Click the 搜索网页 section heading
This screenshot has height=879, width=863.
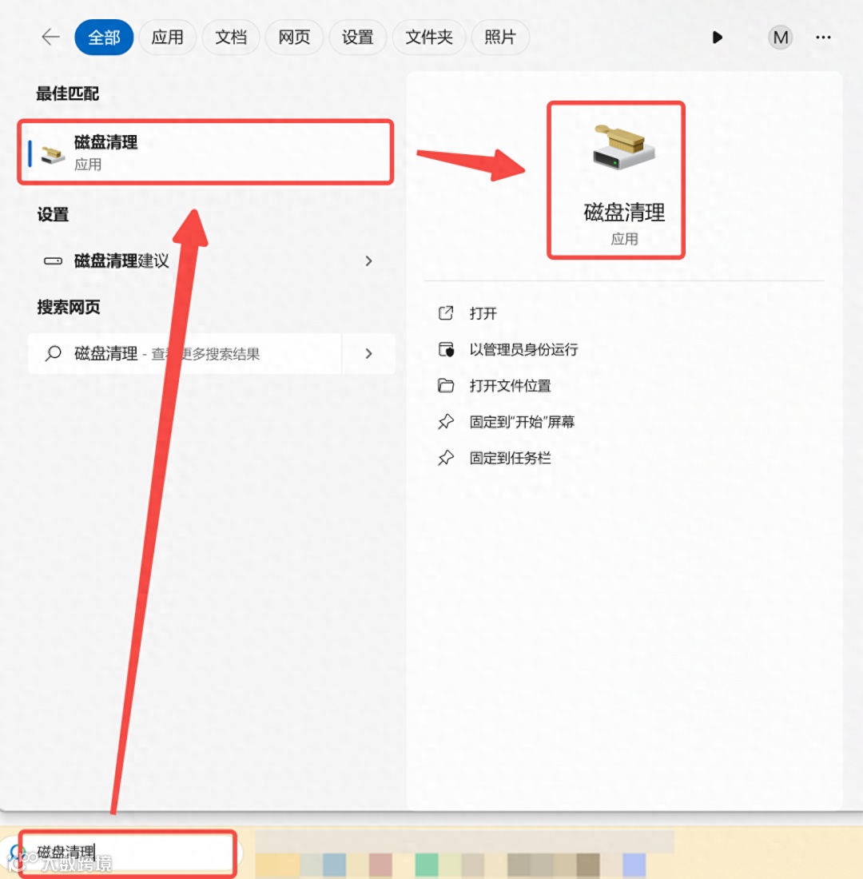point(69,307)
